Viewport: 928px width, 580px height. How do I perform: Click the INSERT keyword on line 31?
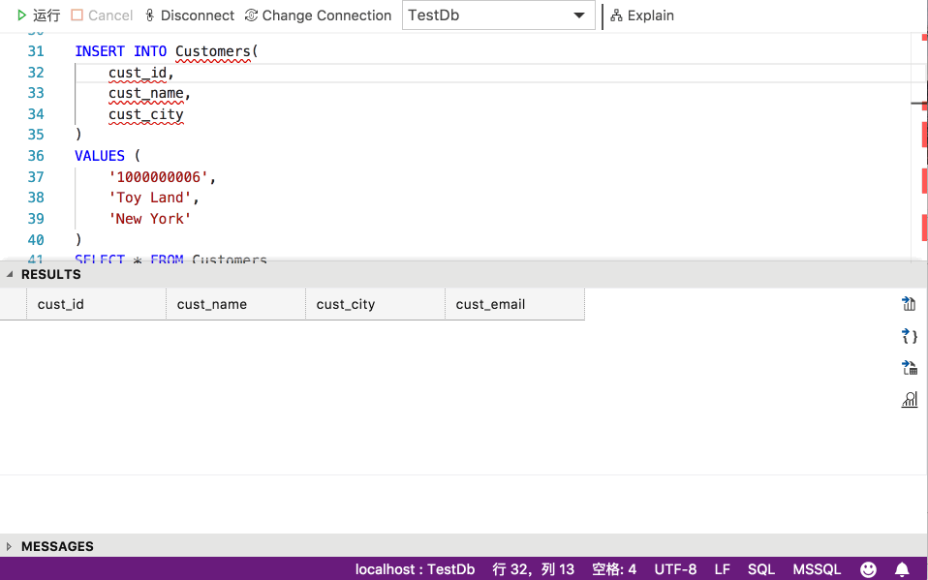click(x=100, y=51)
